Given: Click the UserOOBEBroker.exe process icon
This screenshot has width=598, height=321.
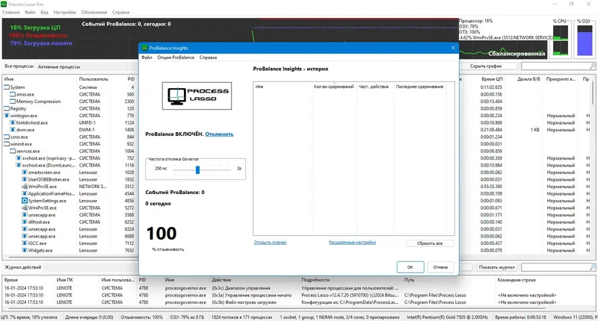Looking at the screenshot, I should 25,179.
